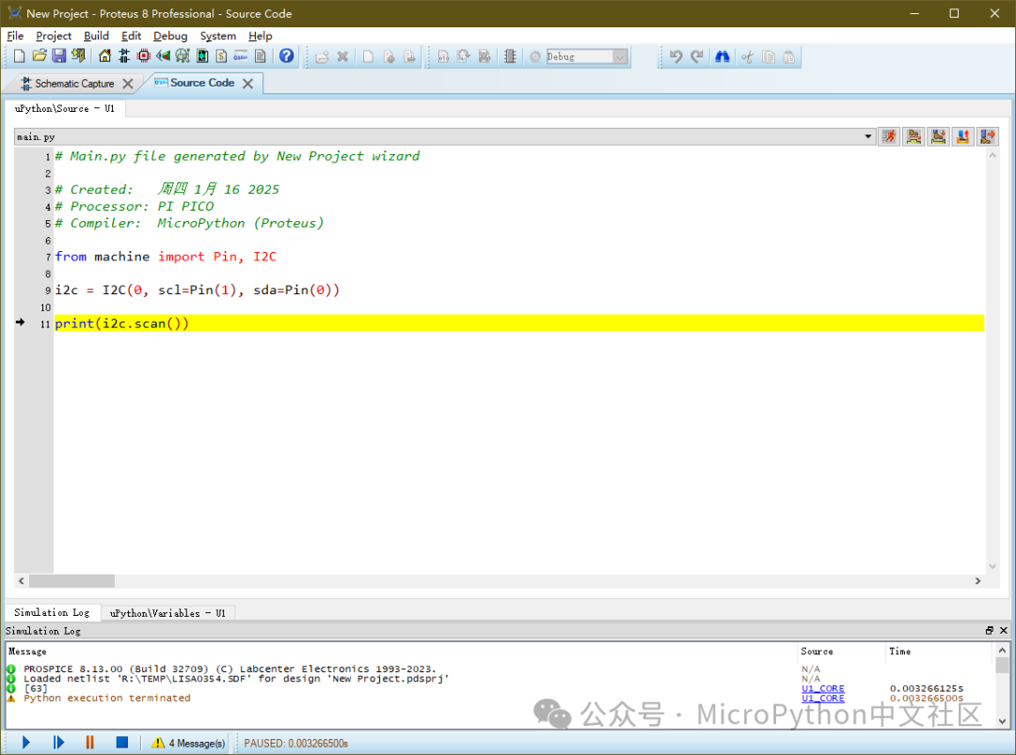This screenshot has width=1016, height=755.
Task: Open the U1_CORE link for Python execution terminated
Action: 823,698
